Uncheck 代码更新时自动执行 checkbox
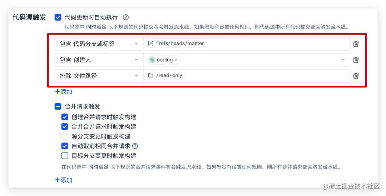Viewport: 386px width, 196px height. [58, 17]
